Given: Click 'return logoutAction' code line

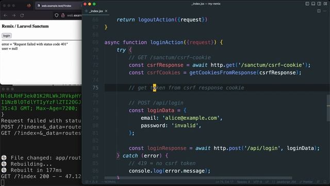Looking at the screenshot, I should pos(162,20).
